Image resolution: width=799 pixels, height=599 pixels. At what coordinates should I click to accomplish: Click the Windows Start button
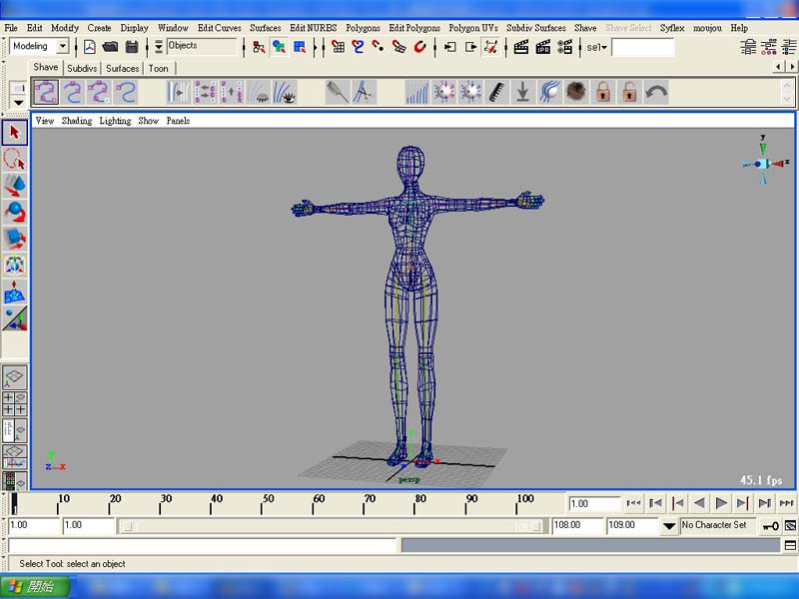[35, 587]
